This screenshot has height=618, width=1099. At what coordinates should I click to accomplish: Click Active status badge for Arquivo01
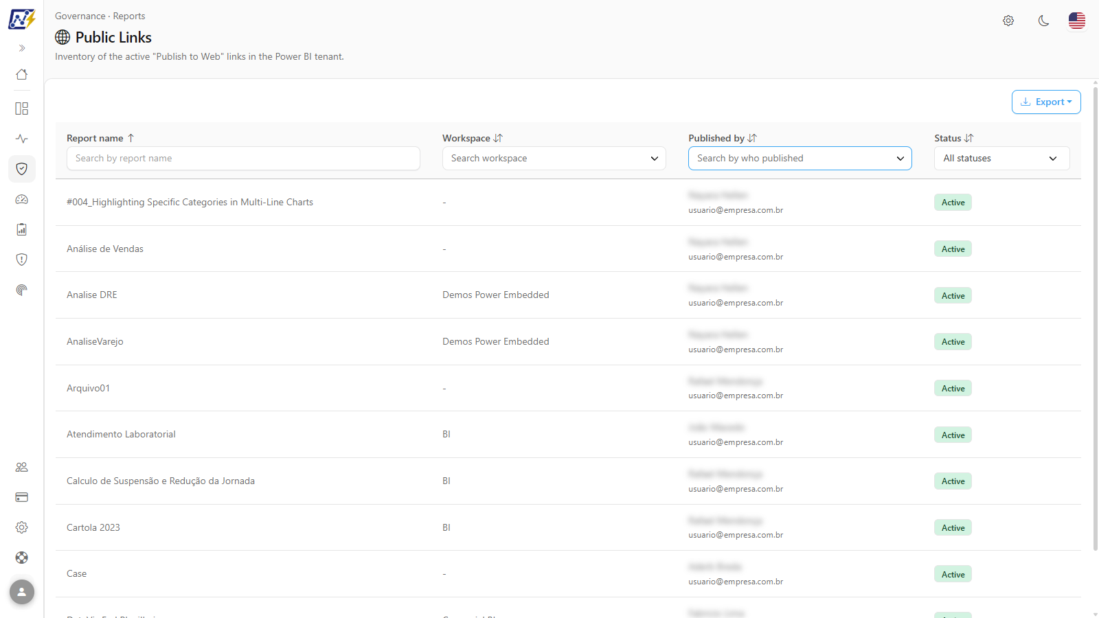[x=953, y=388]
